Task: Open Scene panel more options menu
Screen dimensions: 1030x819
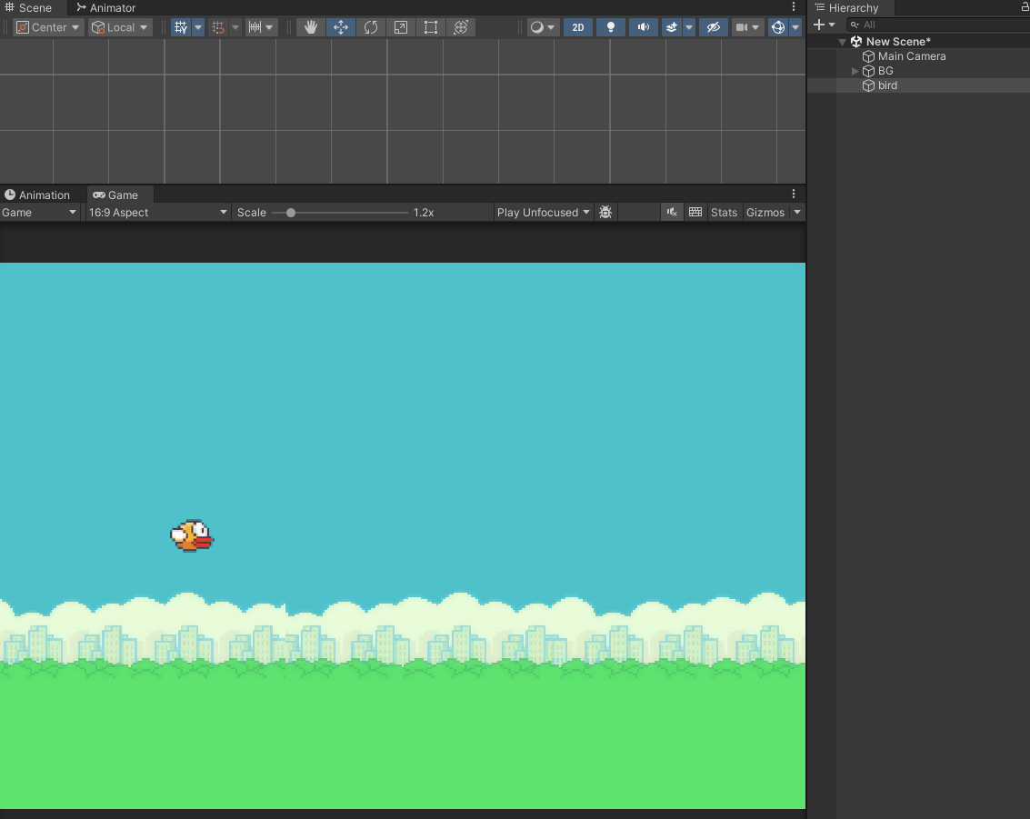Action: coord(794,7)
